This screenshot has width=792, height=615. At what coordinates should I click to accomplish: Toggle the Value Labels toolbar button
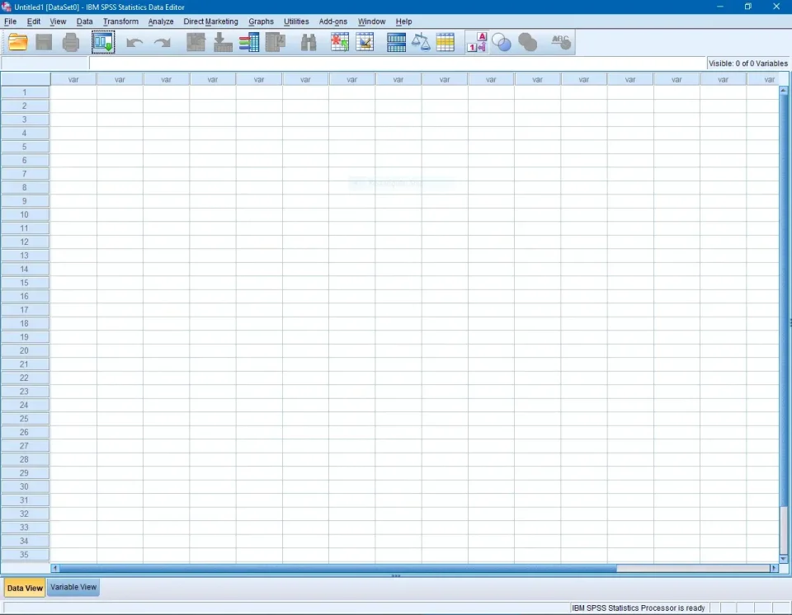(x=477, y=42)
